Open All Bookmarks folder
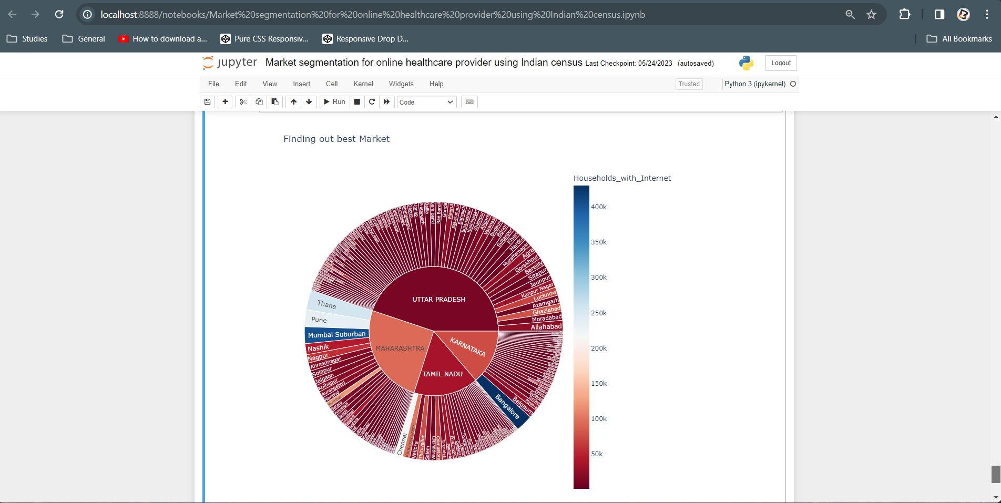1001x503 pixels. pos(959,39)
